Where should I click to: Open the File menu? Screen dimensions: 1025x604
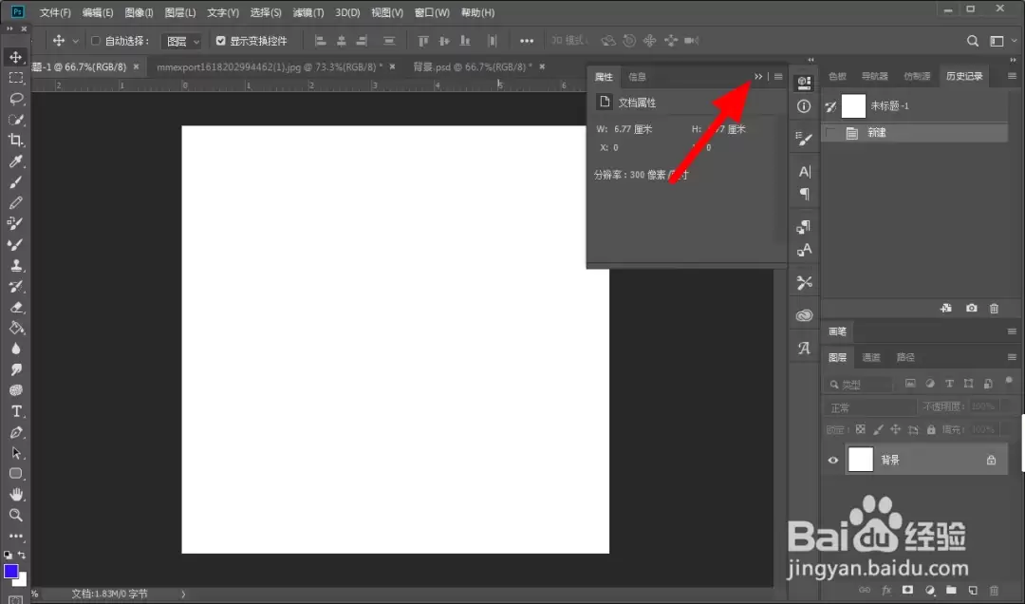(55, 12)
